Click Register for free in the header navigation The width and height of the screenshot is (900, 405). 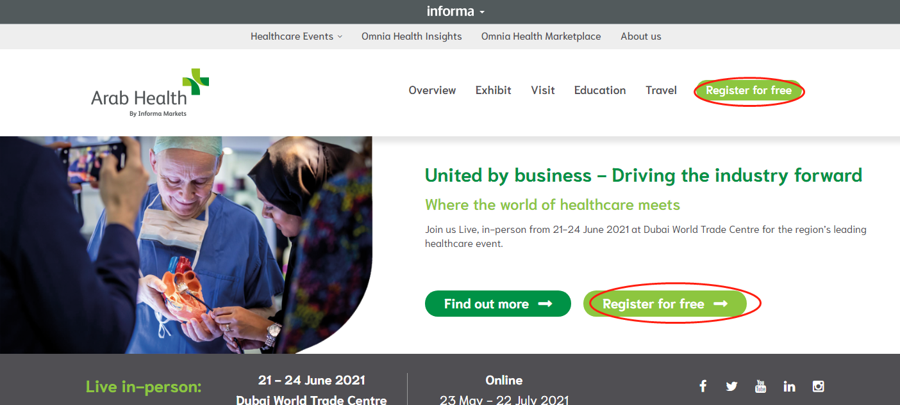click(x=748, y=91)
